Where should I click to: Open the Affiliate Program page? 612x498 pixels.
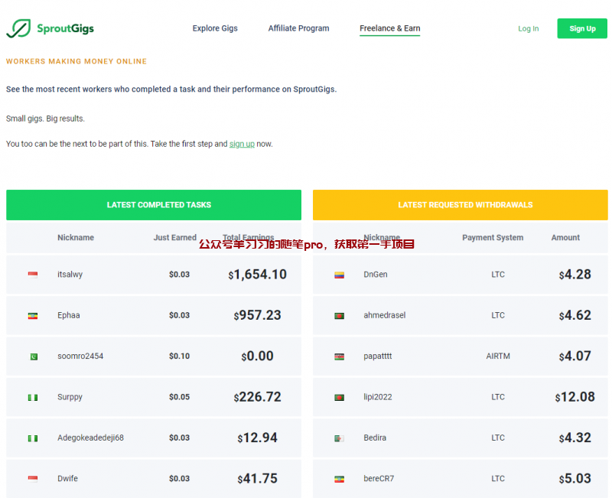tap(298, 28)
